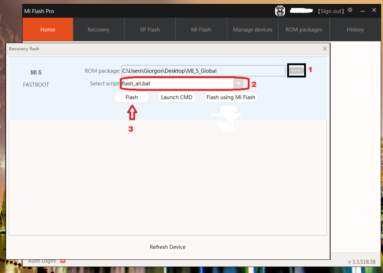Open the Recovery tab
The height and width of the screenshot is (273, 383).
coord(98,30)
